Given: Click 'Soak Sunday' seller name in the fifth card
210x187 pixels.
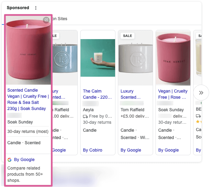Looking at the screenshot, I should (171, 110).
